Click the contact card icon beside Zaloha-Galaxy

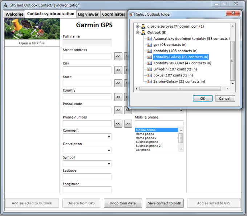(x=149, y=81)
